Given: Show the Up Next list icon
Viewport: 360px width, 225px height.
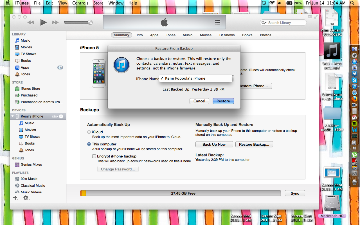Looking at the screenshot, I should coord(217,22).
